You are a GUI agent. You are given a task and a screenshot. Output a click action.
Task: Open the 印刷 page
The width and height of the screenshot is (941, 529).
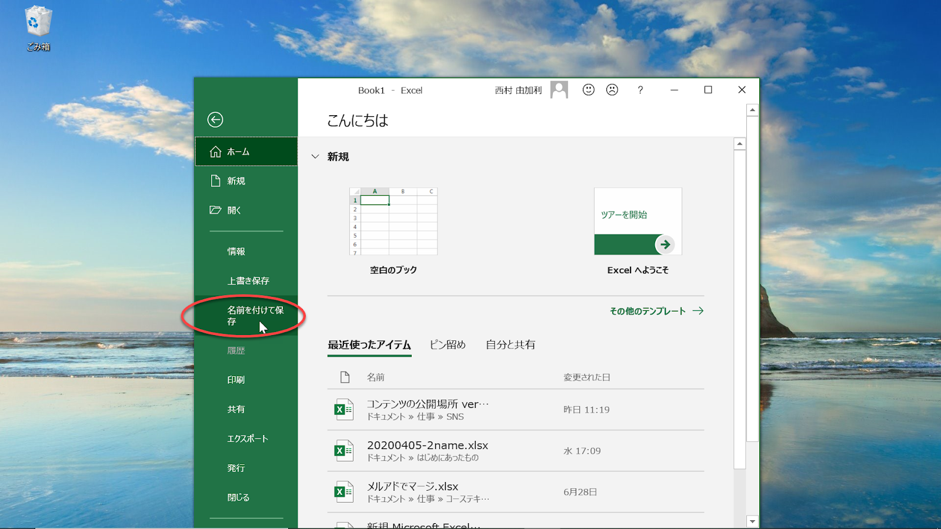point(246,380)
